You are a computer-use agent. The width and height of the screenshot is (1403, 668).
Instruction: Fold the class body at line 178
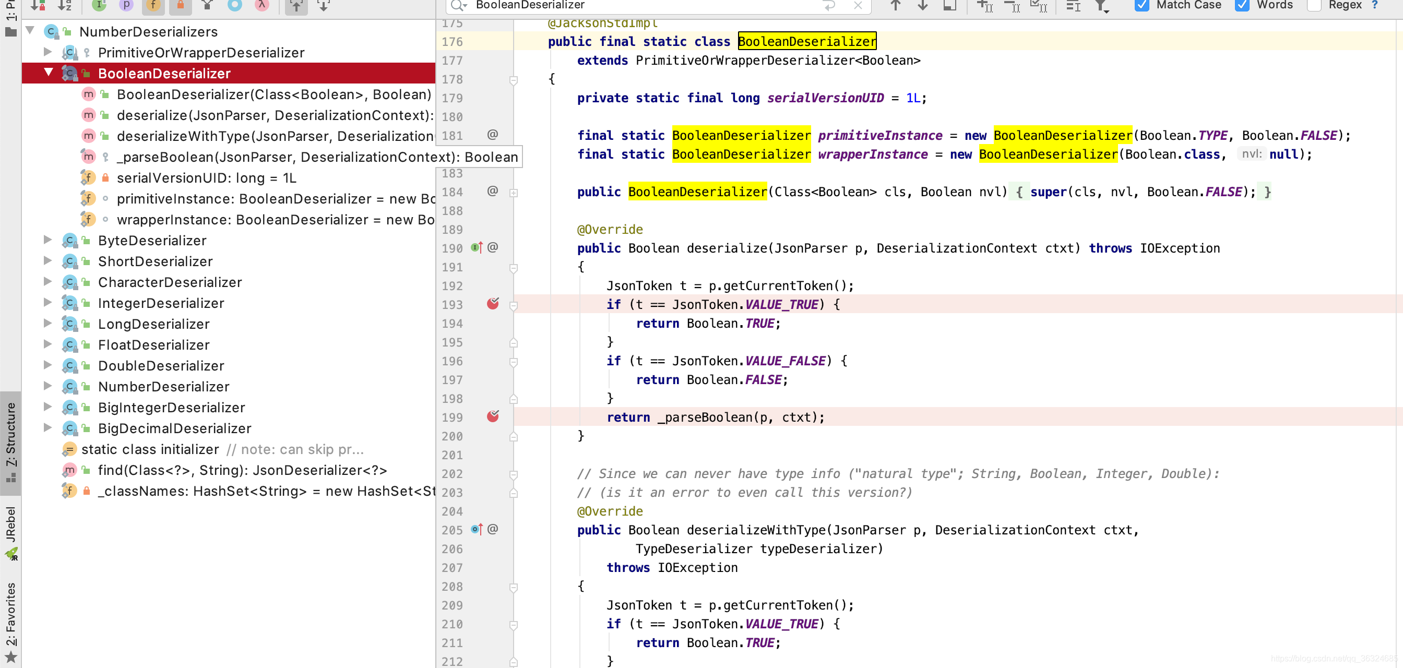[513, 80]
